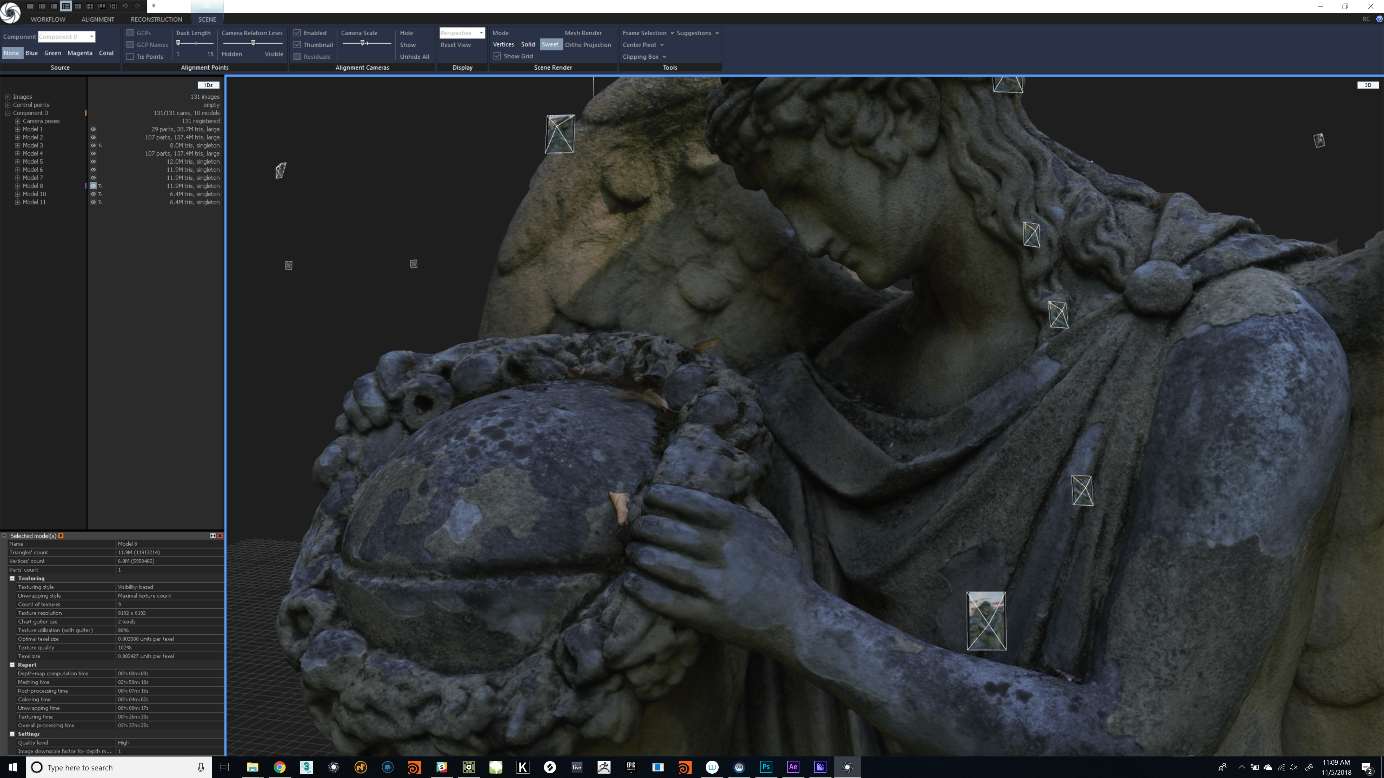Viewport: 1384px width, 778px height.
Task: Open Photoshop from the taskbar
Action: 766,767
